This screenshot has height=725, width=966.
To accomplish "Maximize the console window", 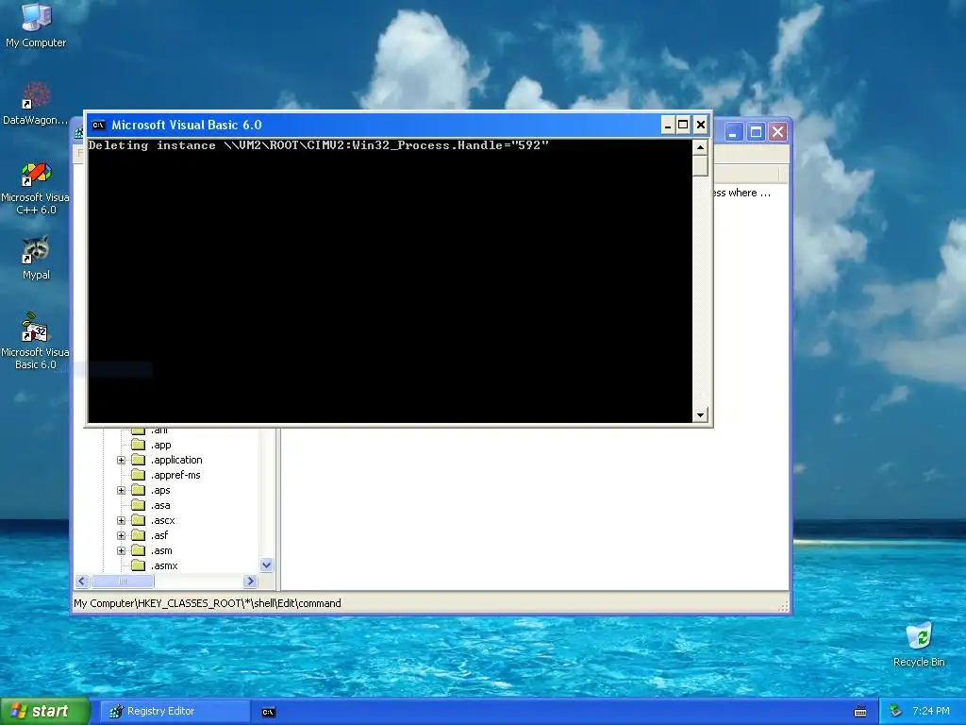I will 683,126.
